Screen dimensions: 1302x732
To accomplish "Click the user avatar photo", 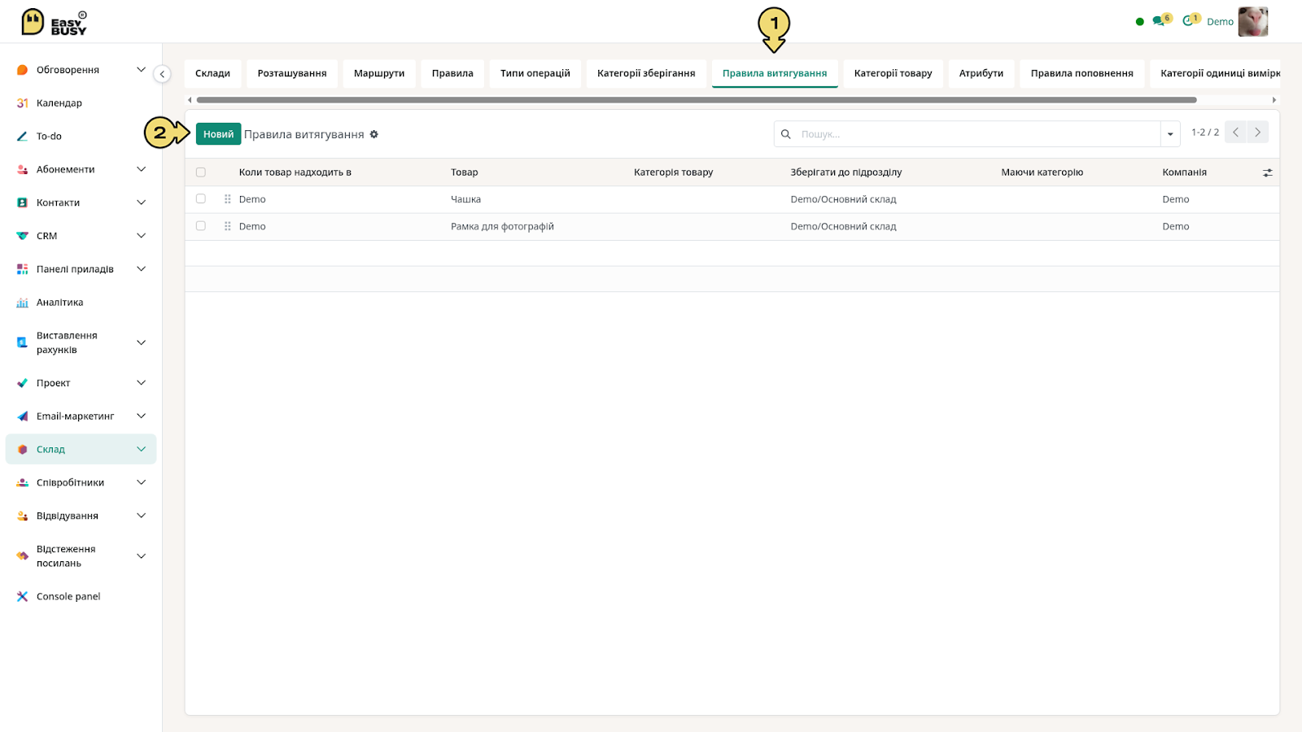I will point(1253,22).
